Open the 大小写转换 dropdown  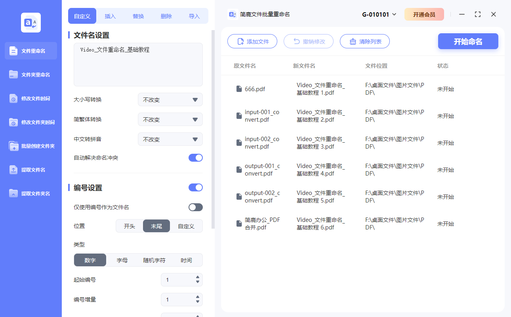point(170,99)
